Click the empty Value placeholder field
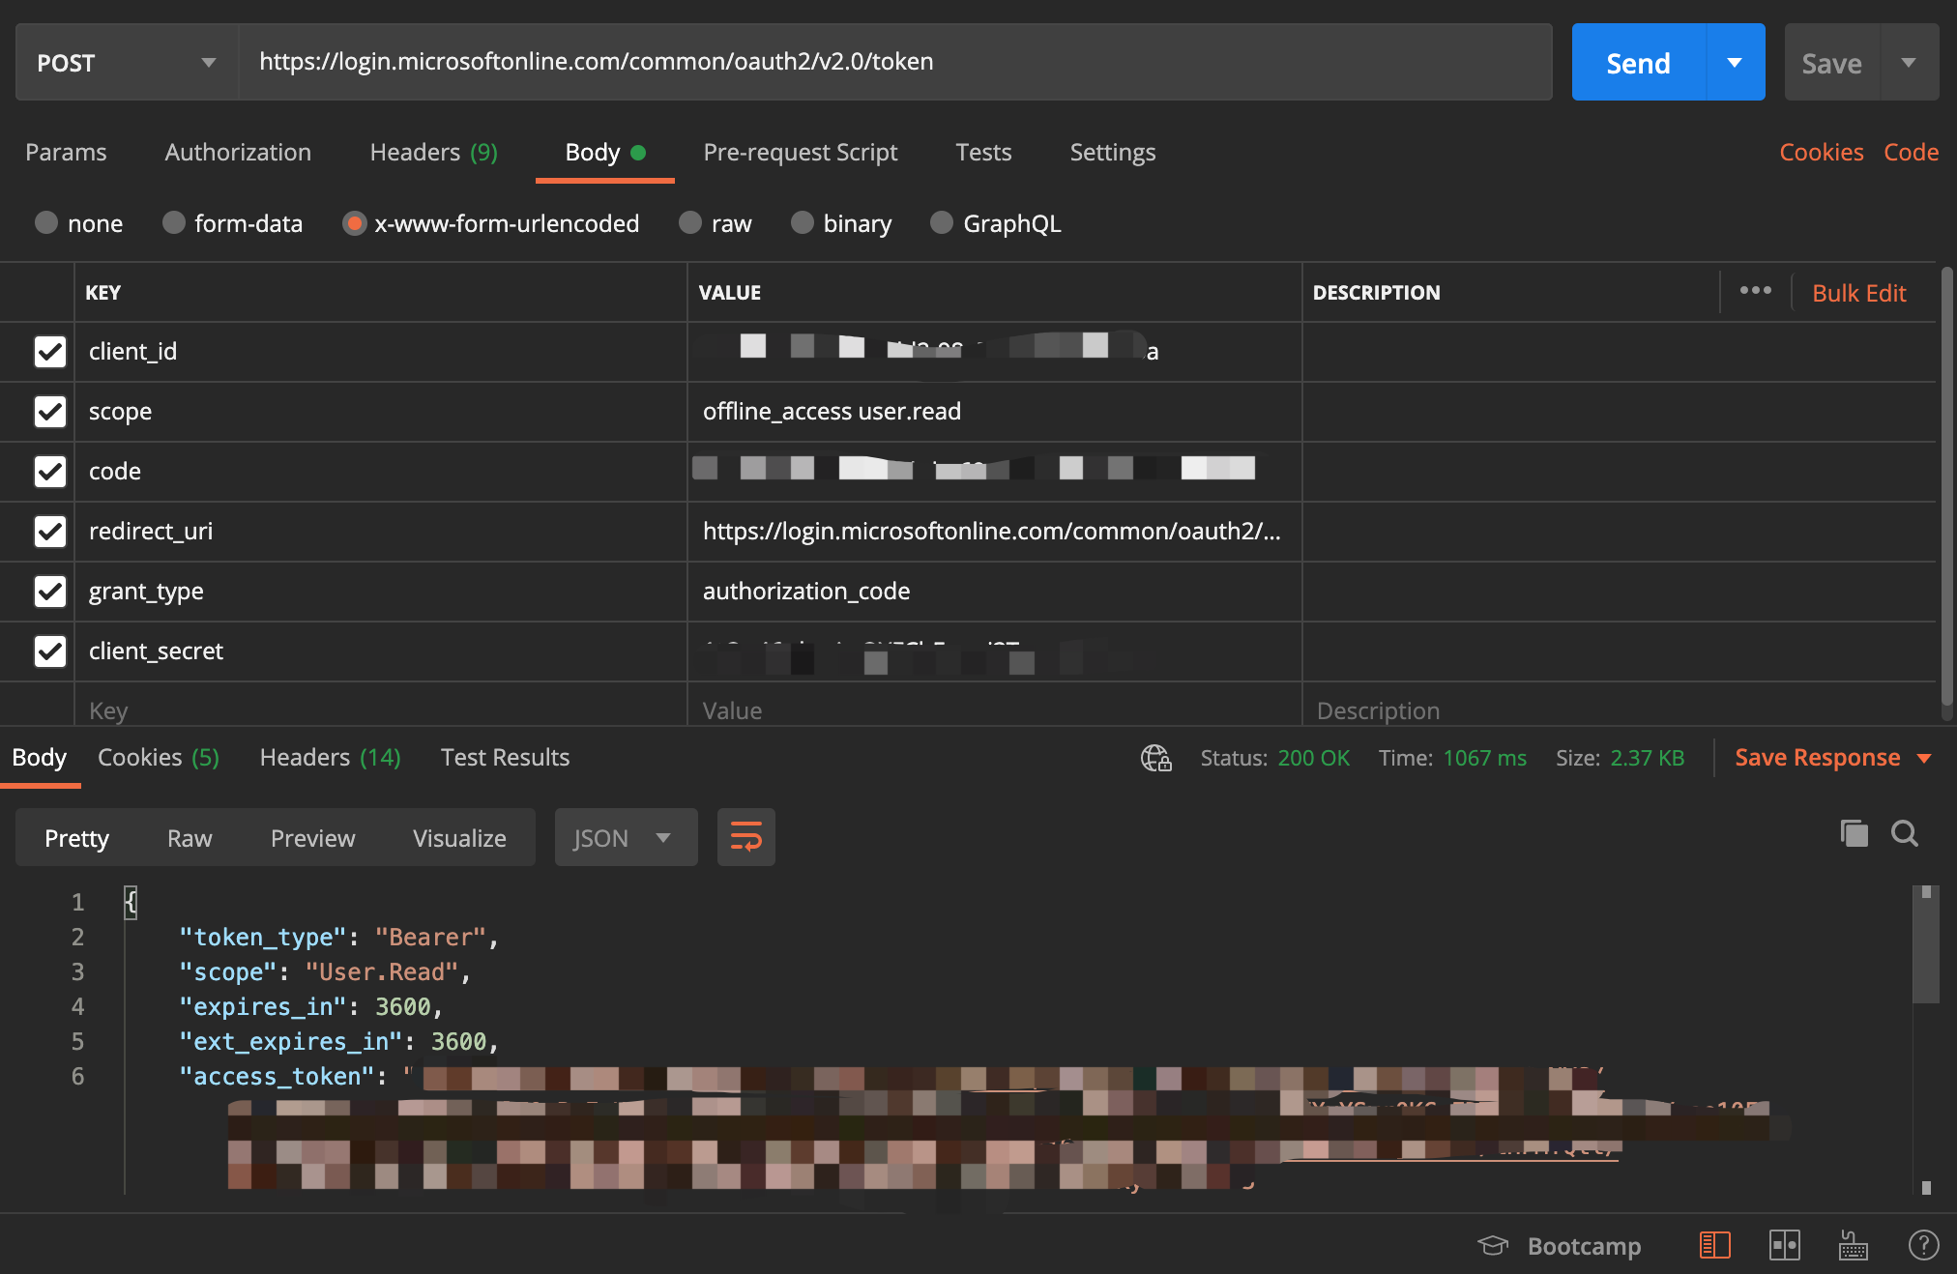 click(x=994, y=710)
